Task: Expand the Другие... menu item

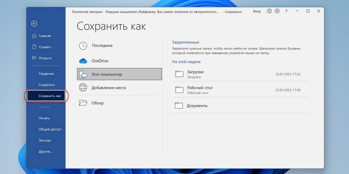Action: [x=45, y=152]
